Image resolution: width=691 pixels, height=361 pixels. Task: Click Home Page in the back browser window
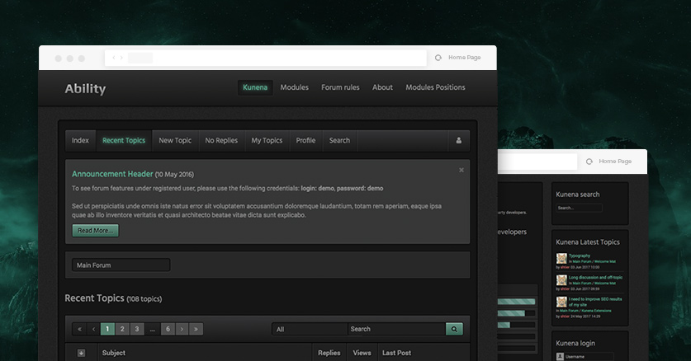pos(615,162)
